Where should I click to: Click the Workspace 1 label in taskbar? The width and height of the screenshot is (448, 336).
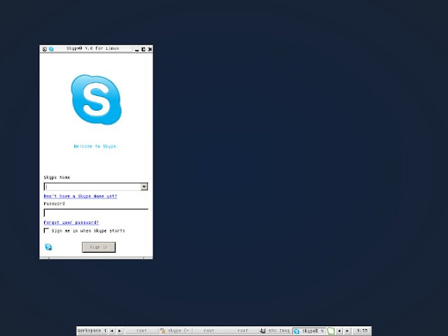coord(92,330)
